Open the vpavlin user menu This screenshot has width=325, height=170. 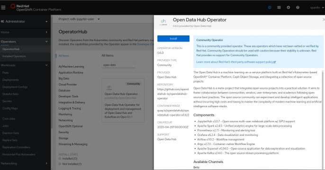coord(316,8)
